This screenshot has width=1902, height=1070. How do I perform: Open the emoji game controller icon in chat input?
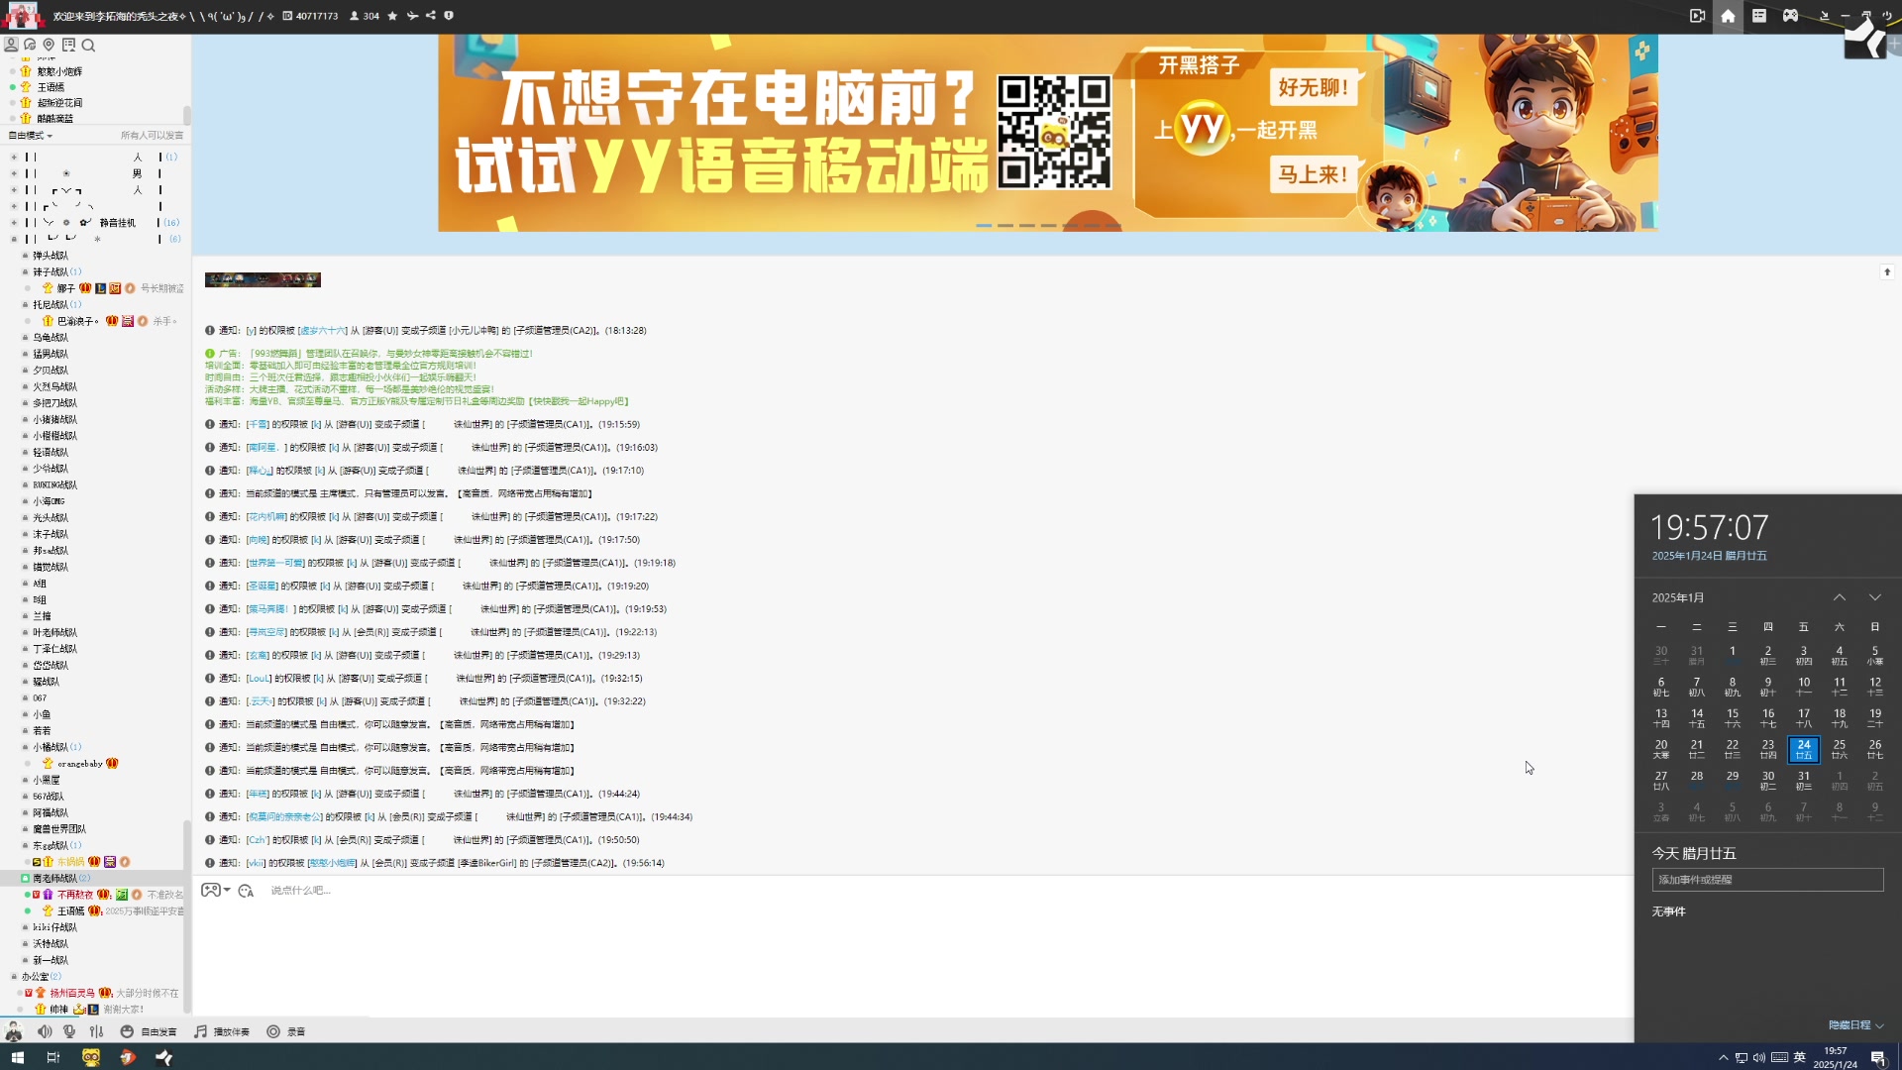click(211, 890)
